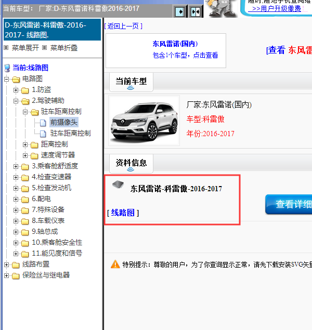
Task: Open the 当前车型 tab
Action: click(x=131, y=82)
